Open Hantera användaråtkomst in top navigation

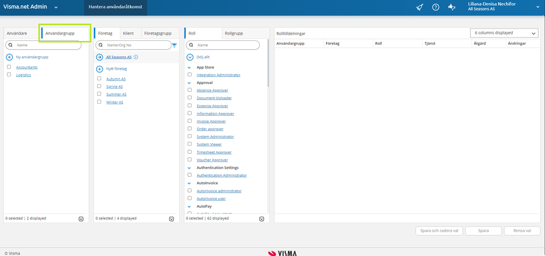[115, 7]
